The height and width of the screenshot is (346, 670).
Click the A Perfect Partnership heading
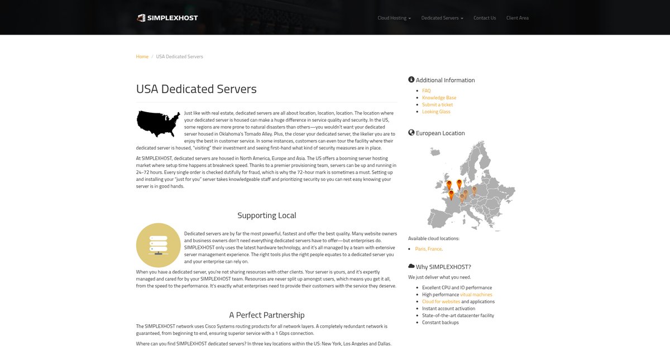click(x=267, y=315)
